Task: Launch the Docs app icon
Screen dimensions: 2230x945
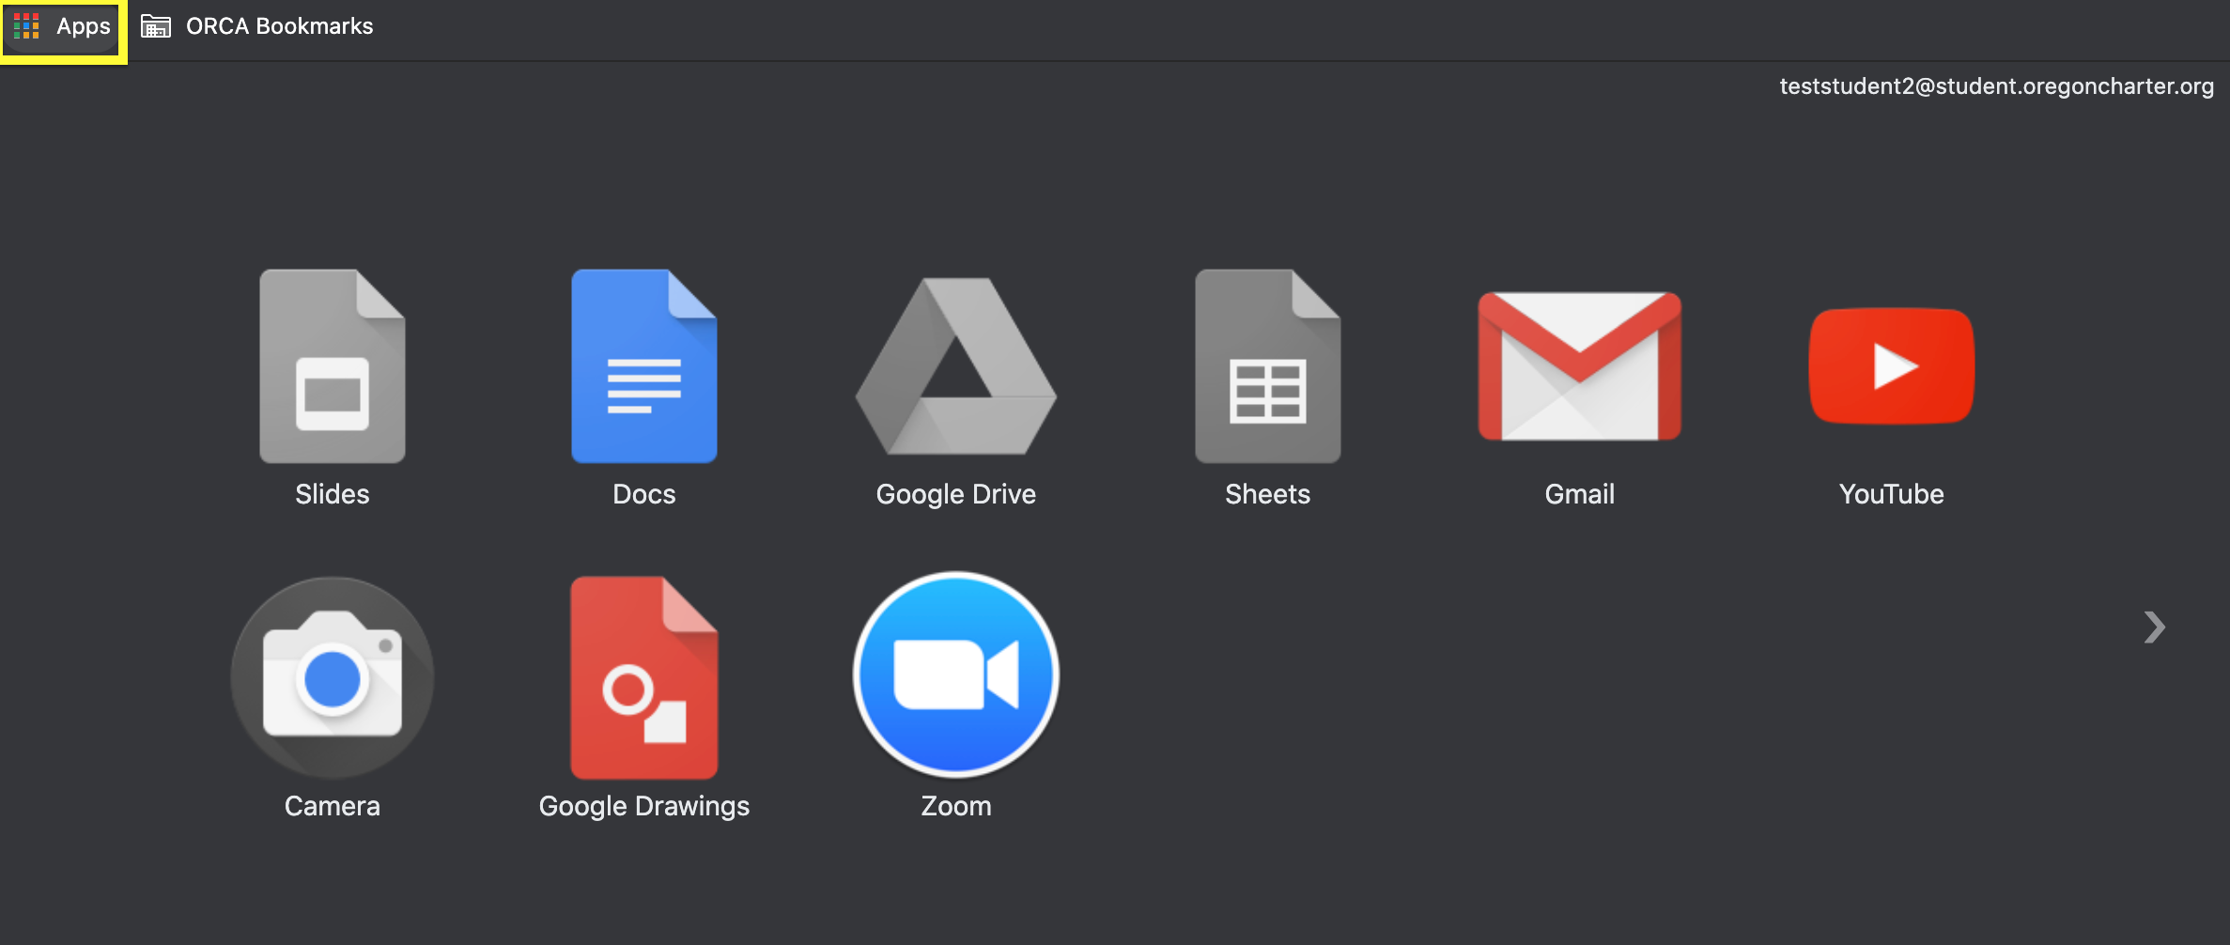Action: click(644, 365)
